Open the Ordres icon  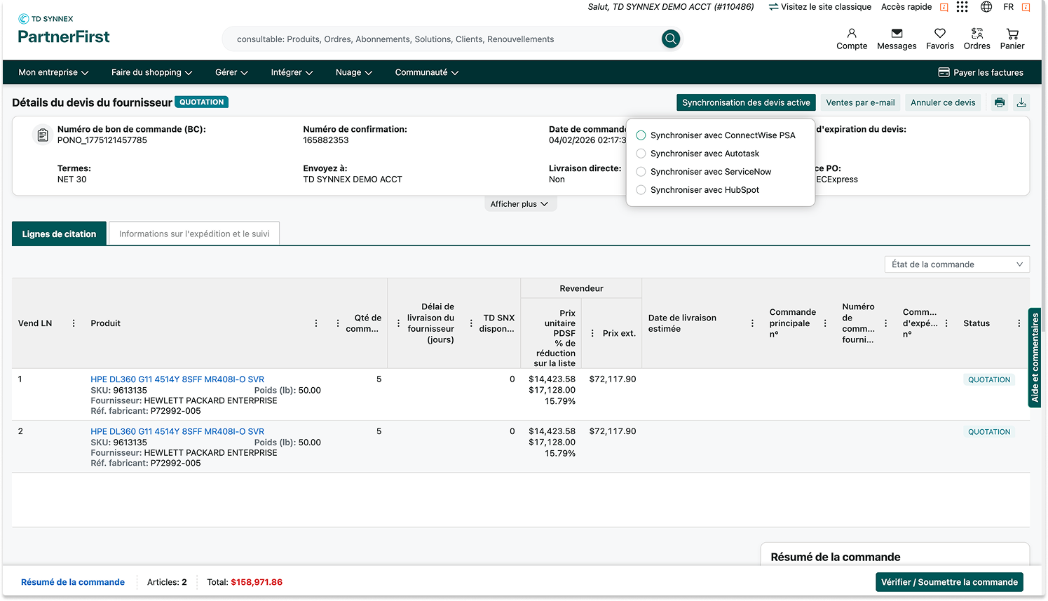click(x=977, y=33)
